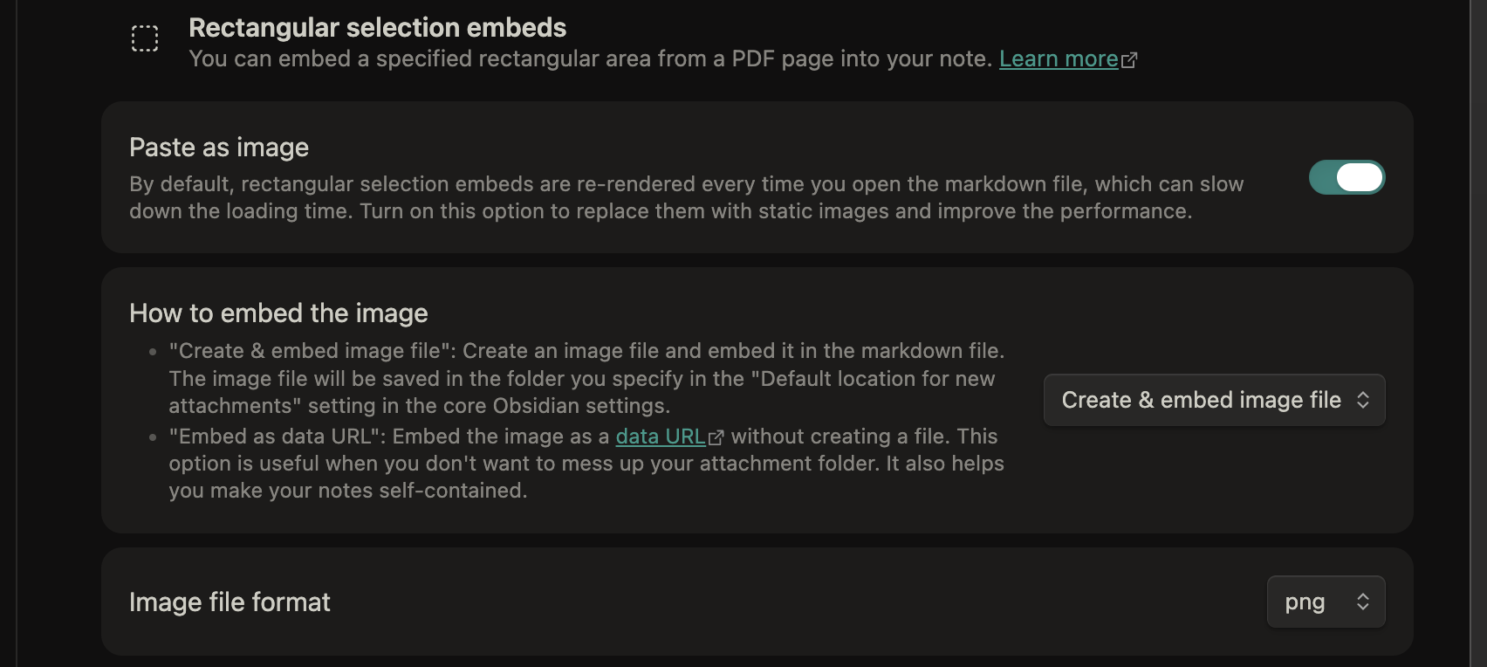Image resolution: width=1487 pixels, height=667 pixels.
Task: Click the subtitle about embedding a rectangular area
Action: pyautogui.click(x=590, y=58)
